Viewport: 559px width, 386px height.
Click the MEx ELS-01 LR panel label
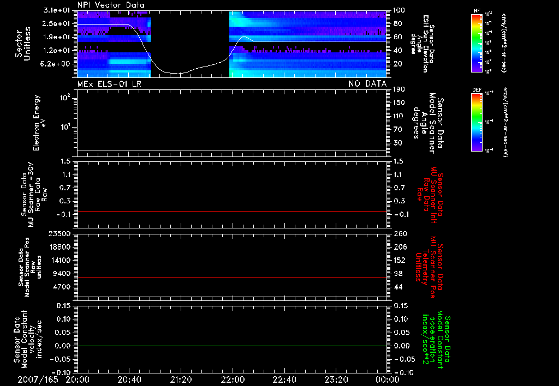coord(110,83)
